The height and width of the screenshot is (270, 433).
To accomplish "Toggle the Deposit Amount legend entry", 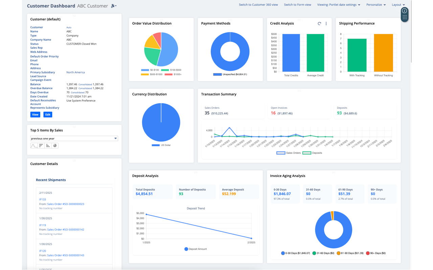I will point(196,249).
